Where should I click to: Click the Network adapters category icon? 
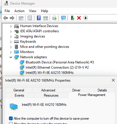point(16,57)
